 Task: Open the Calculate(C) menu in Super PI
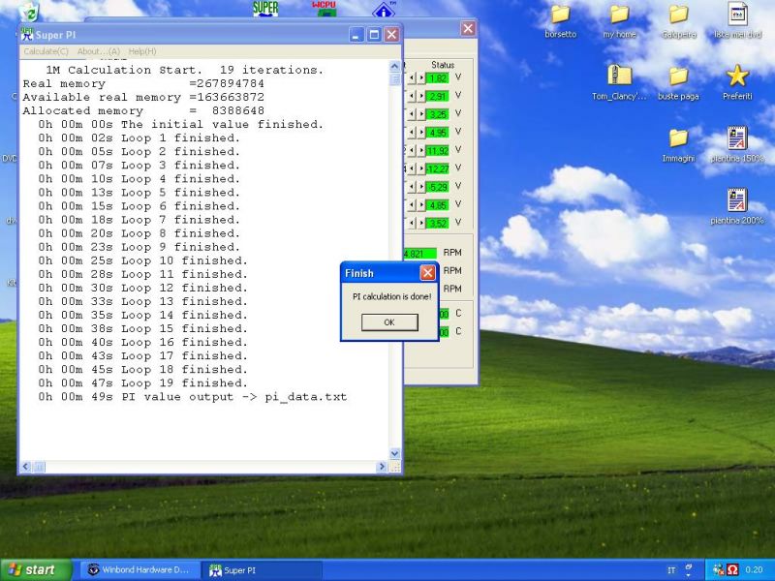tap(46, 51)
